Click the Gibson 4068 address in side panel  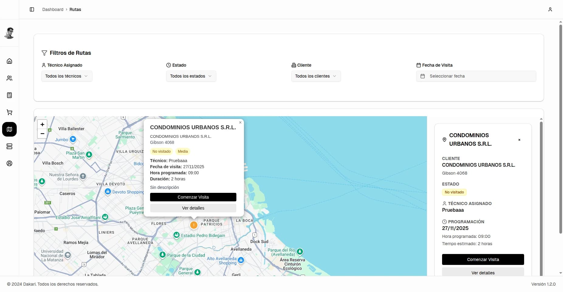[455, 173]
